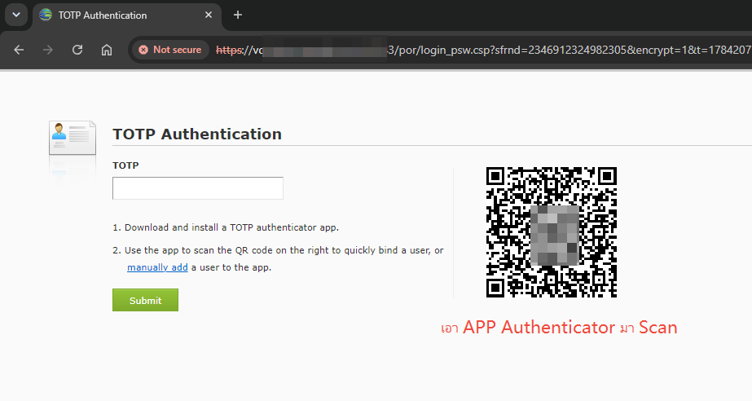752x401 pixels.
Task: Click the globe favicon on the tab
Action: coord(46,15)
